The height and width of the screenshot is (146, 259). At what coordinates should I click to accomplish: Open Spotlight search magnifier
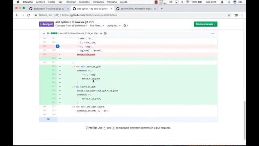point(229,2)
